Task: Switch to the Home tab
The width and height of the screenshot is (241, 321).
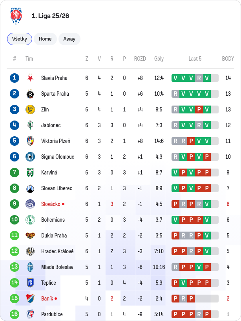Action: click(45, 39)
